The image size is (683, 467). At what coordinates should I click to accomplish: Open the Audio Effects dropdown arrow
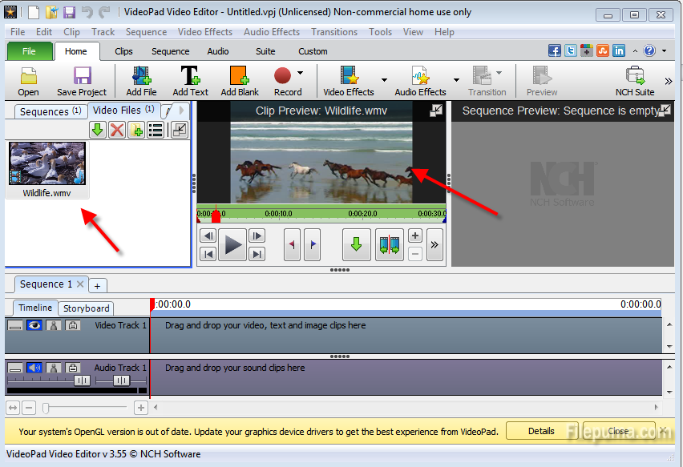coord(456,80)
